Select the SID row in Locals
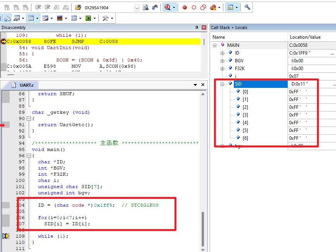336x252 pixels. coord(261,84)
